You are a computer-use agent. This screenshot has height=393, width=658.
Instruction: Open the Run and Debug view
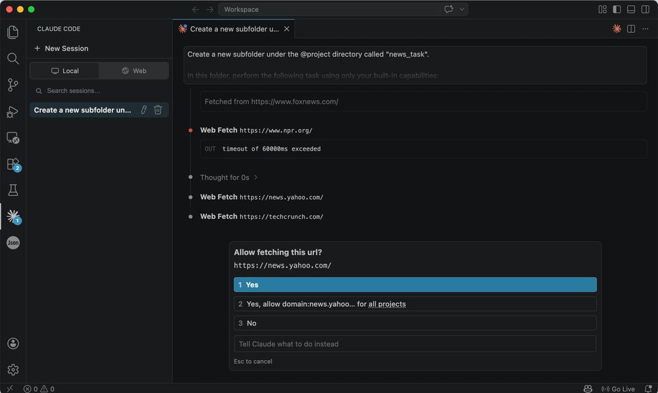coord(13,112)
